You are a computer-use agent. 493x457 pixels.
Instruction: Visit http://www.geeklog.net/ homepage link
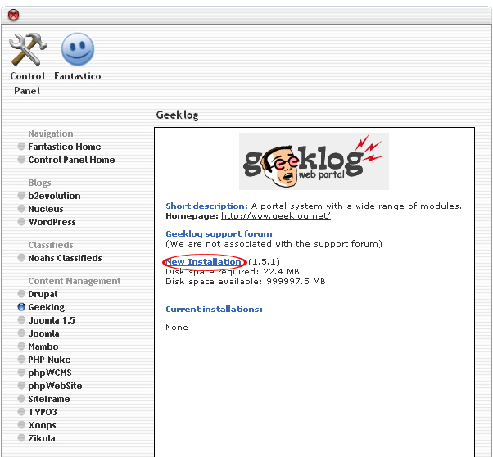(276, 216)
